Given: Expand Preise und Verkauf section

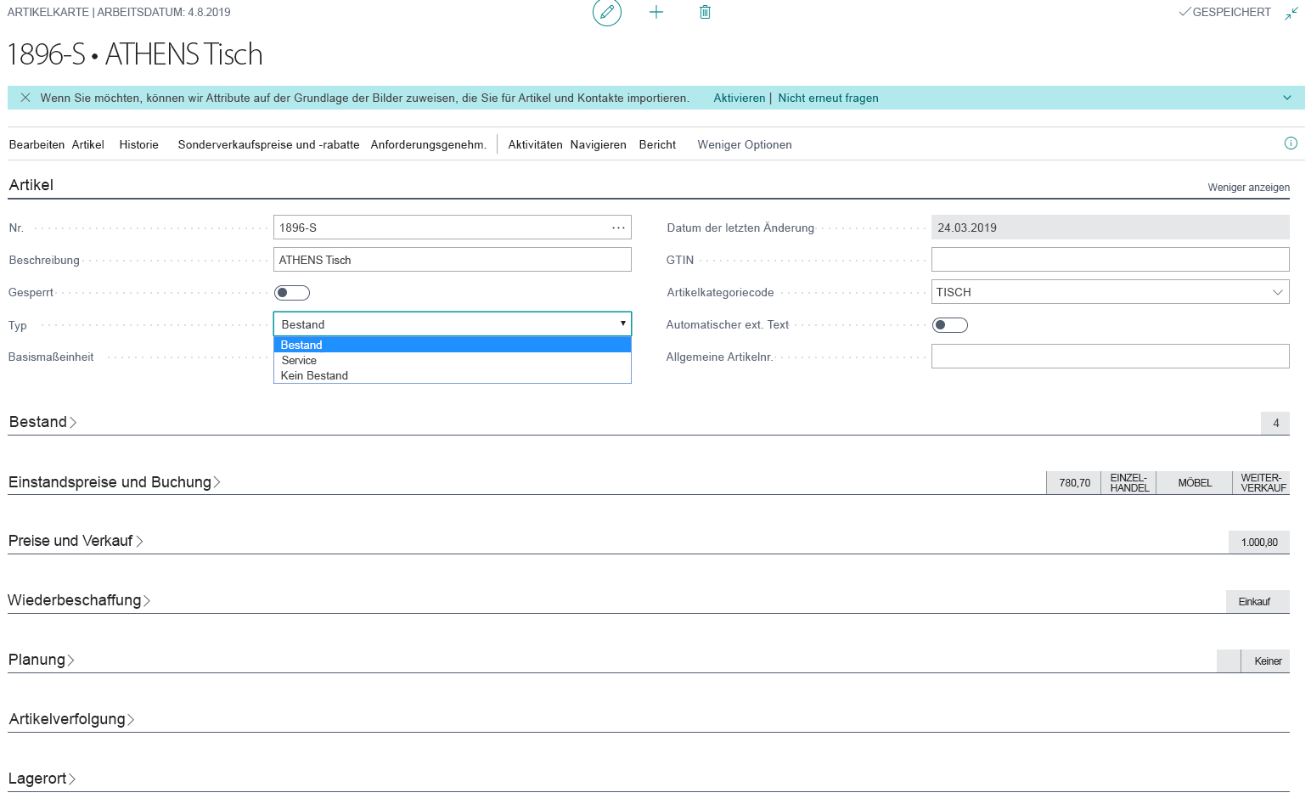Looking at the screenshot, I should 76,541.
